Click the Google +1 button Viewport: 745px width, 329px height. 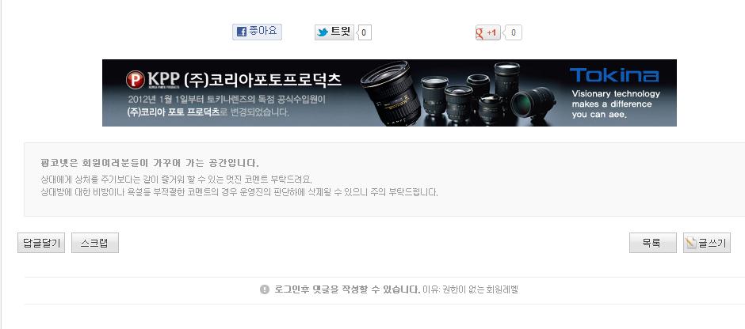[x=488, y=32]
